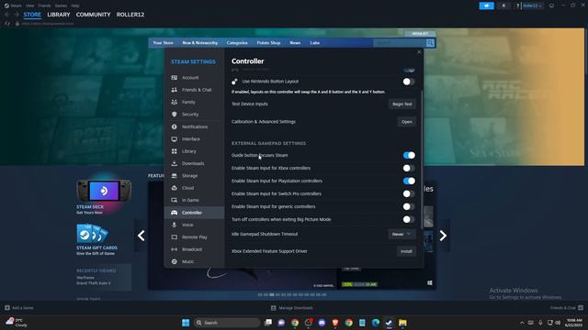Screen dimensions: 588x330
Task: Select the Friends & Chat icon in the sidebar
Action: 175,90
